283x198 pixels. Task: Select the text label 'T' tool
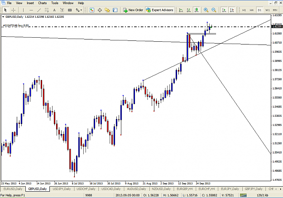click(62, 10)
